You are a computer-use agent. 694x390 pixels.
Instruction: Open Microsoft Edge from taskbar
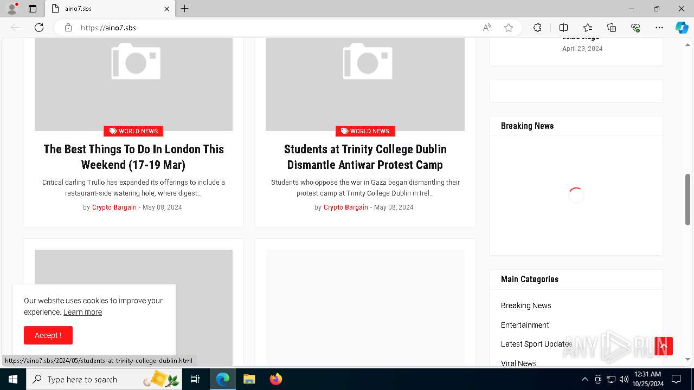click(x=223, y=379)
